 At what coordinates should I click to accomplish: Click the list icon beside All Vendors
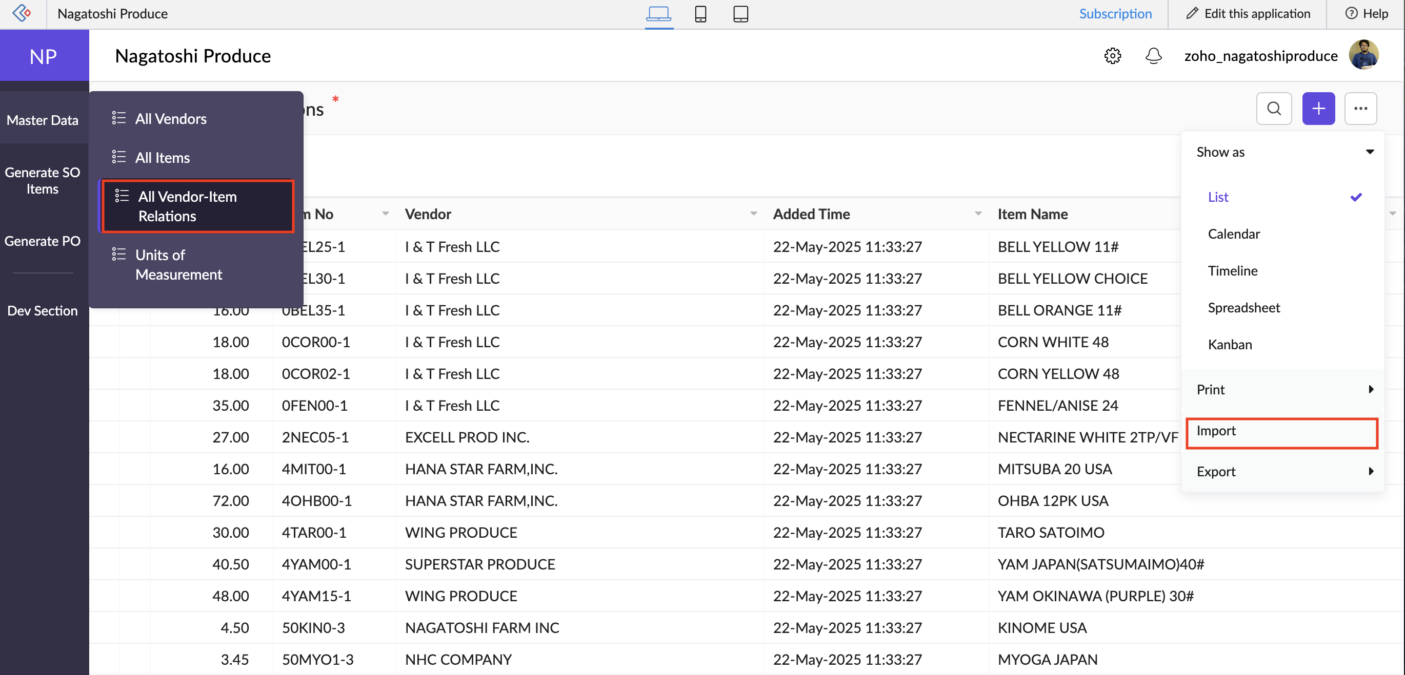(x=118, y=118)
